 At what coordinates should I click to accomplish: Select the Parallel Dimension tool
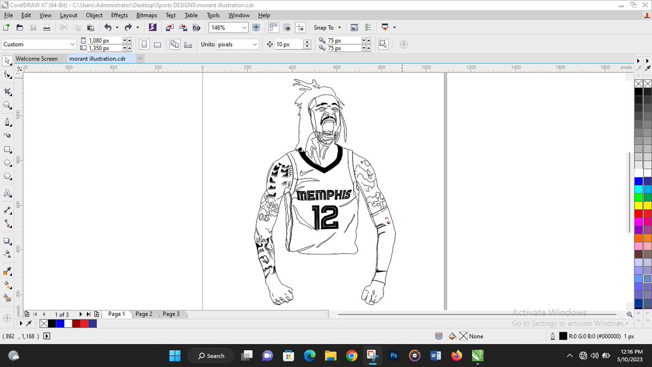click(8, 209)
